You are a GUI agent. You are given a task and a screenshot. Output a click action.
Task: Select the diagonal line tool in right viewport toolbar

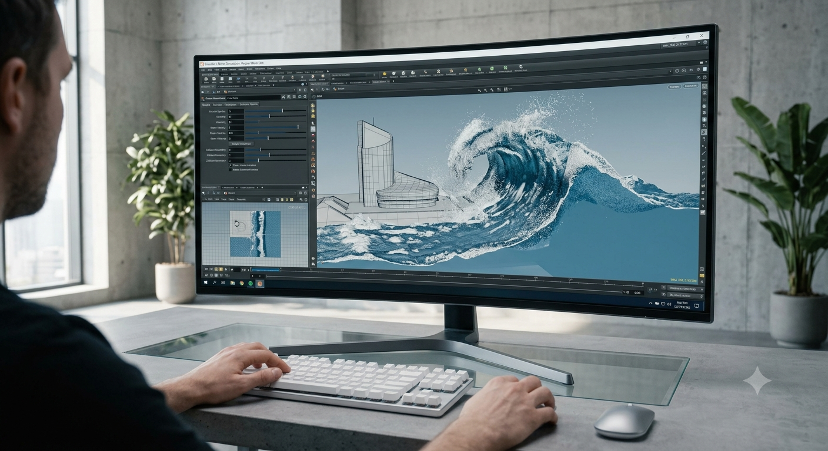coord(703,153)
